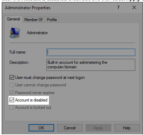Click the Apply button

coord(98,128)
